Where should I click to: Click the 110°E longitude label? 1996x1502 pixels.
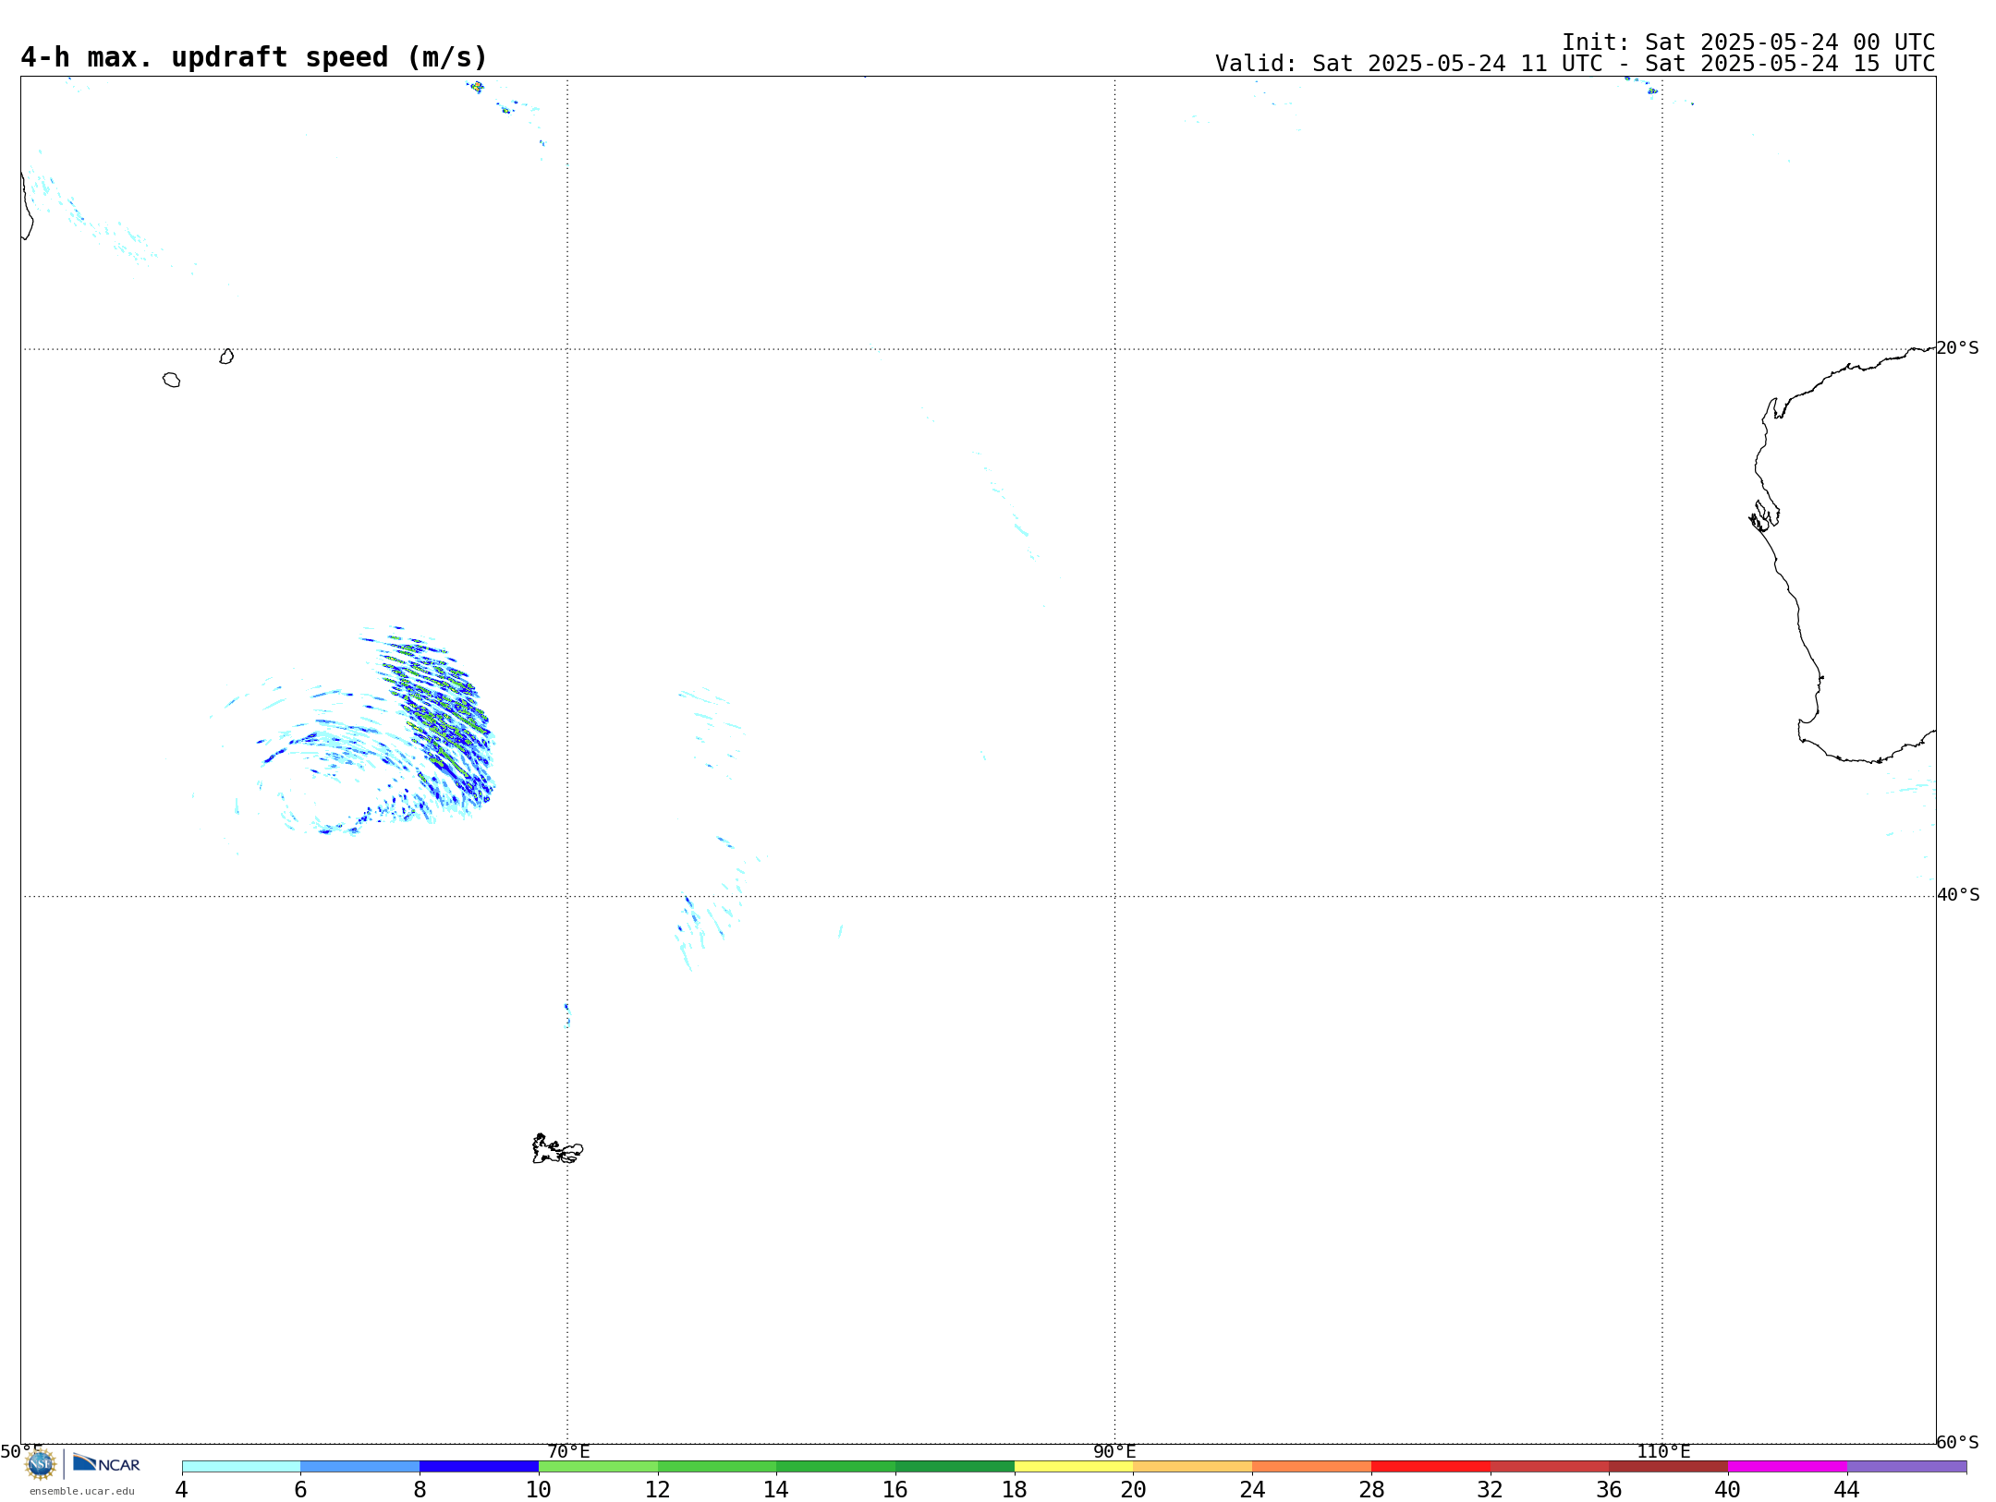(x=1663, y=1451)
